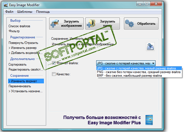Select Фильтр in the sidebar
184x132 pixels.
click(x=14, y=31)
